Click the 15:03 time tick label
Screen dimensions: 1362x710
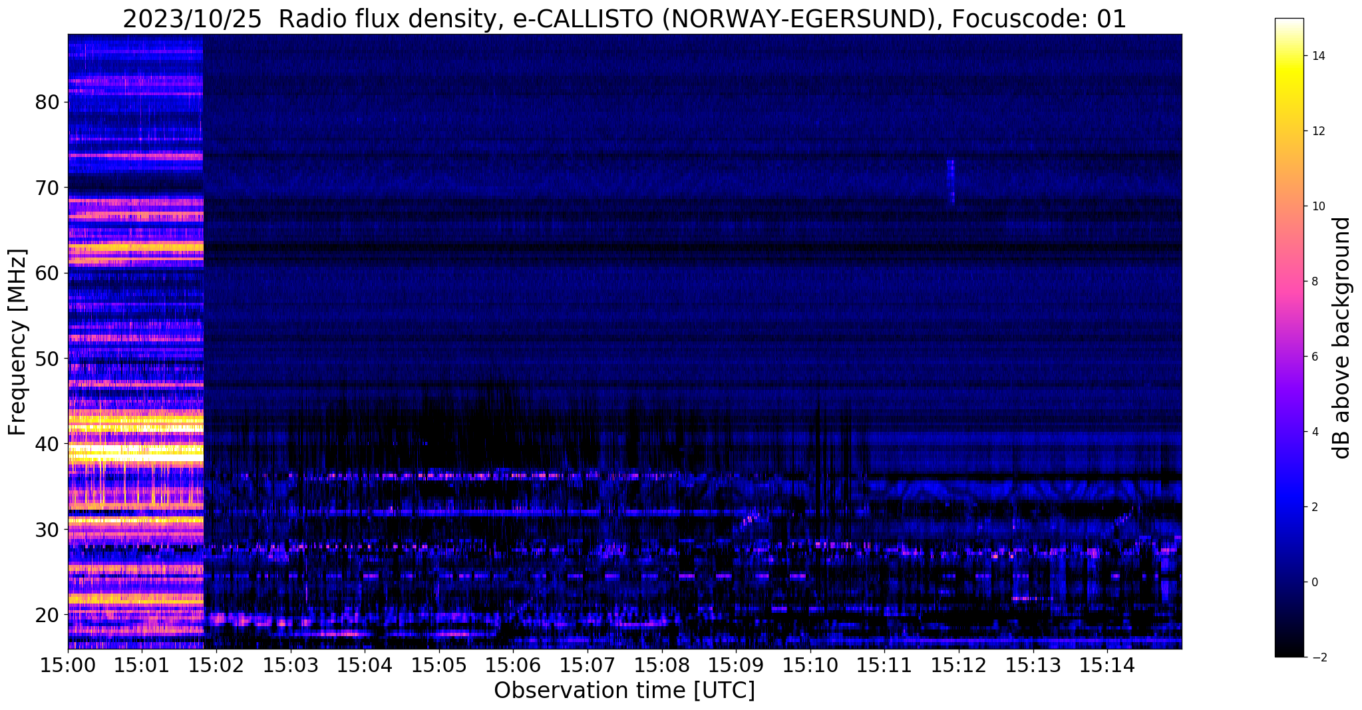click(291, 665)
